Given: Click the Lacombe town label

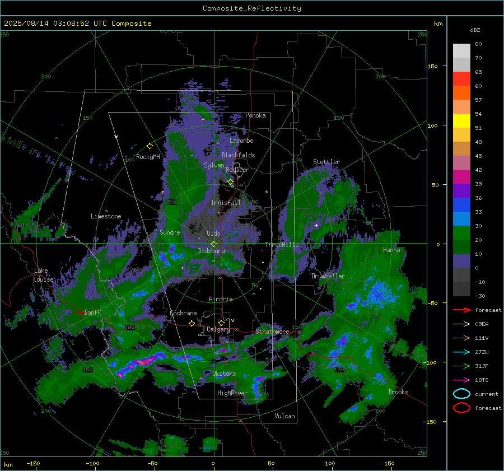Looking at the screenshot, I should pos(241,141).
